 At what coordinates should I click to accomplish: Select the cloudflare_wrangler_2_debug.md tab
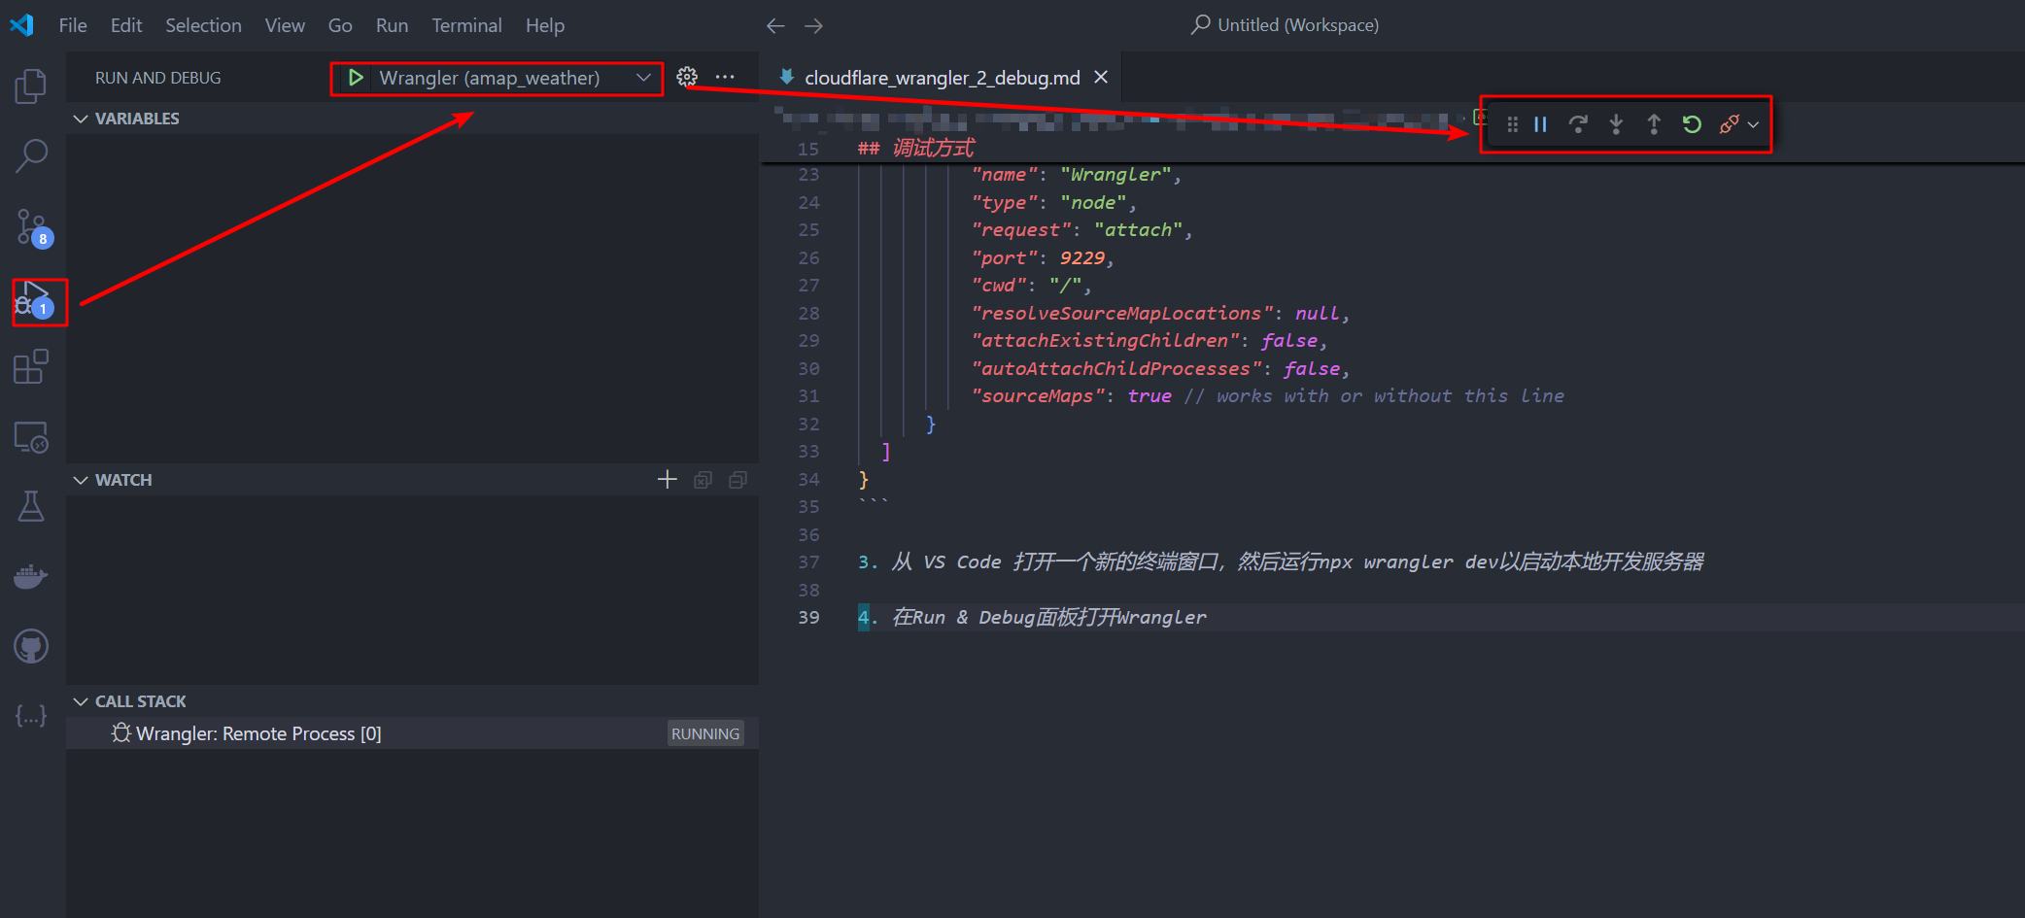pos(941,78)
